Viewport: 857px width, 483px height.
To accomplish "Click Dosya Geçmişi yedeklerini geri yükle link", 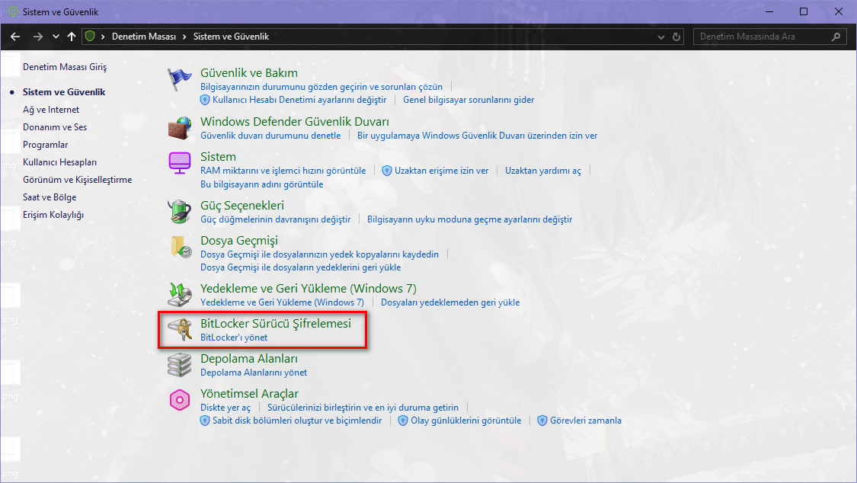I will [300, 267].
